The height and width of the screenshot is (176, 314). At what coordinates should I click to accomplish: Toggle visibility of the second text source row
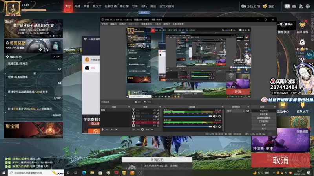pos(154,113)
